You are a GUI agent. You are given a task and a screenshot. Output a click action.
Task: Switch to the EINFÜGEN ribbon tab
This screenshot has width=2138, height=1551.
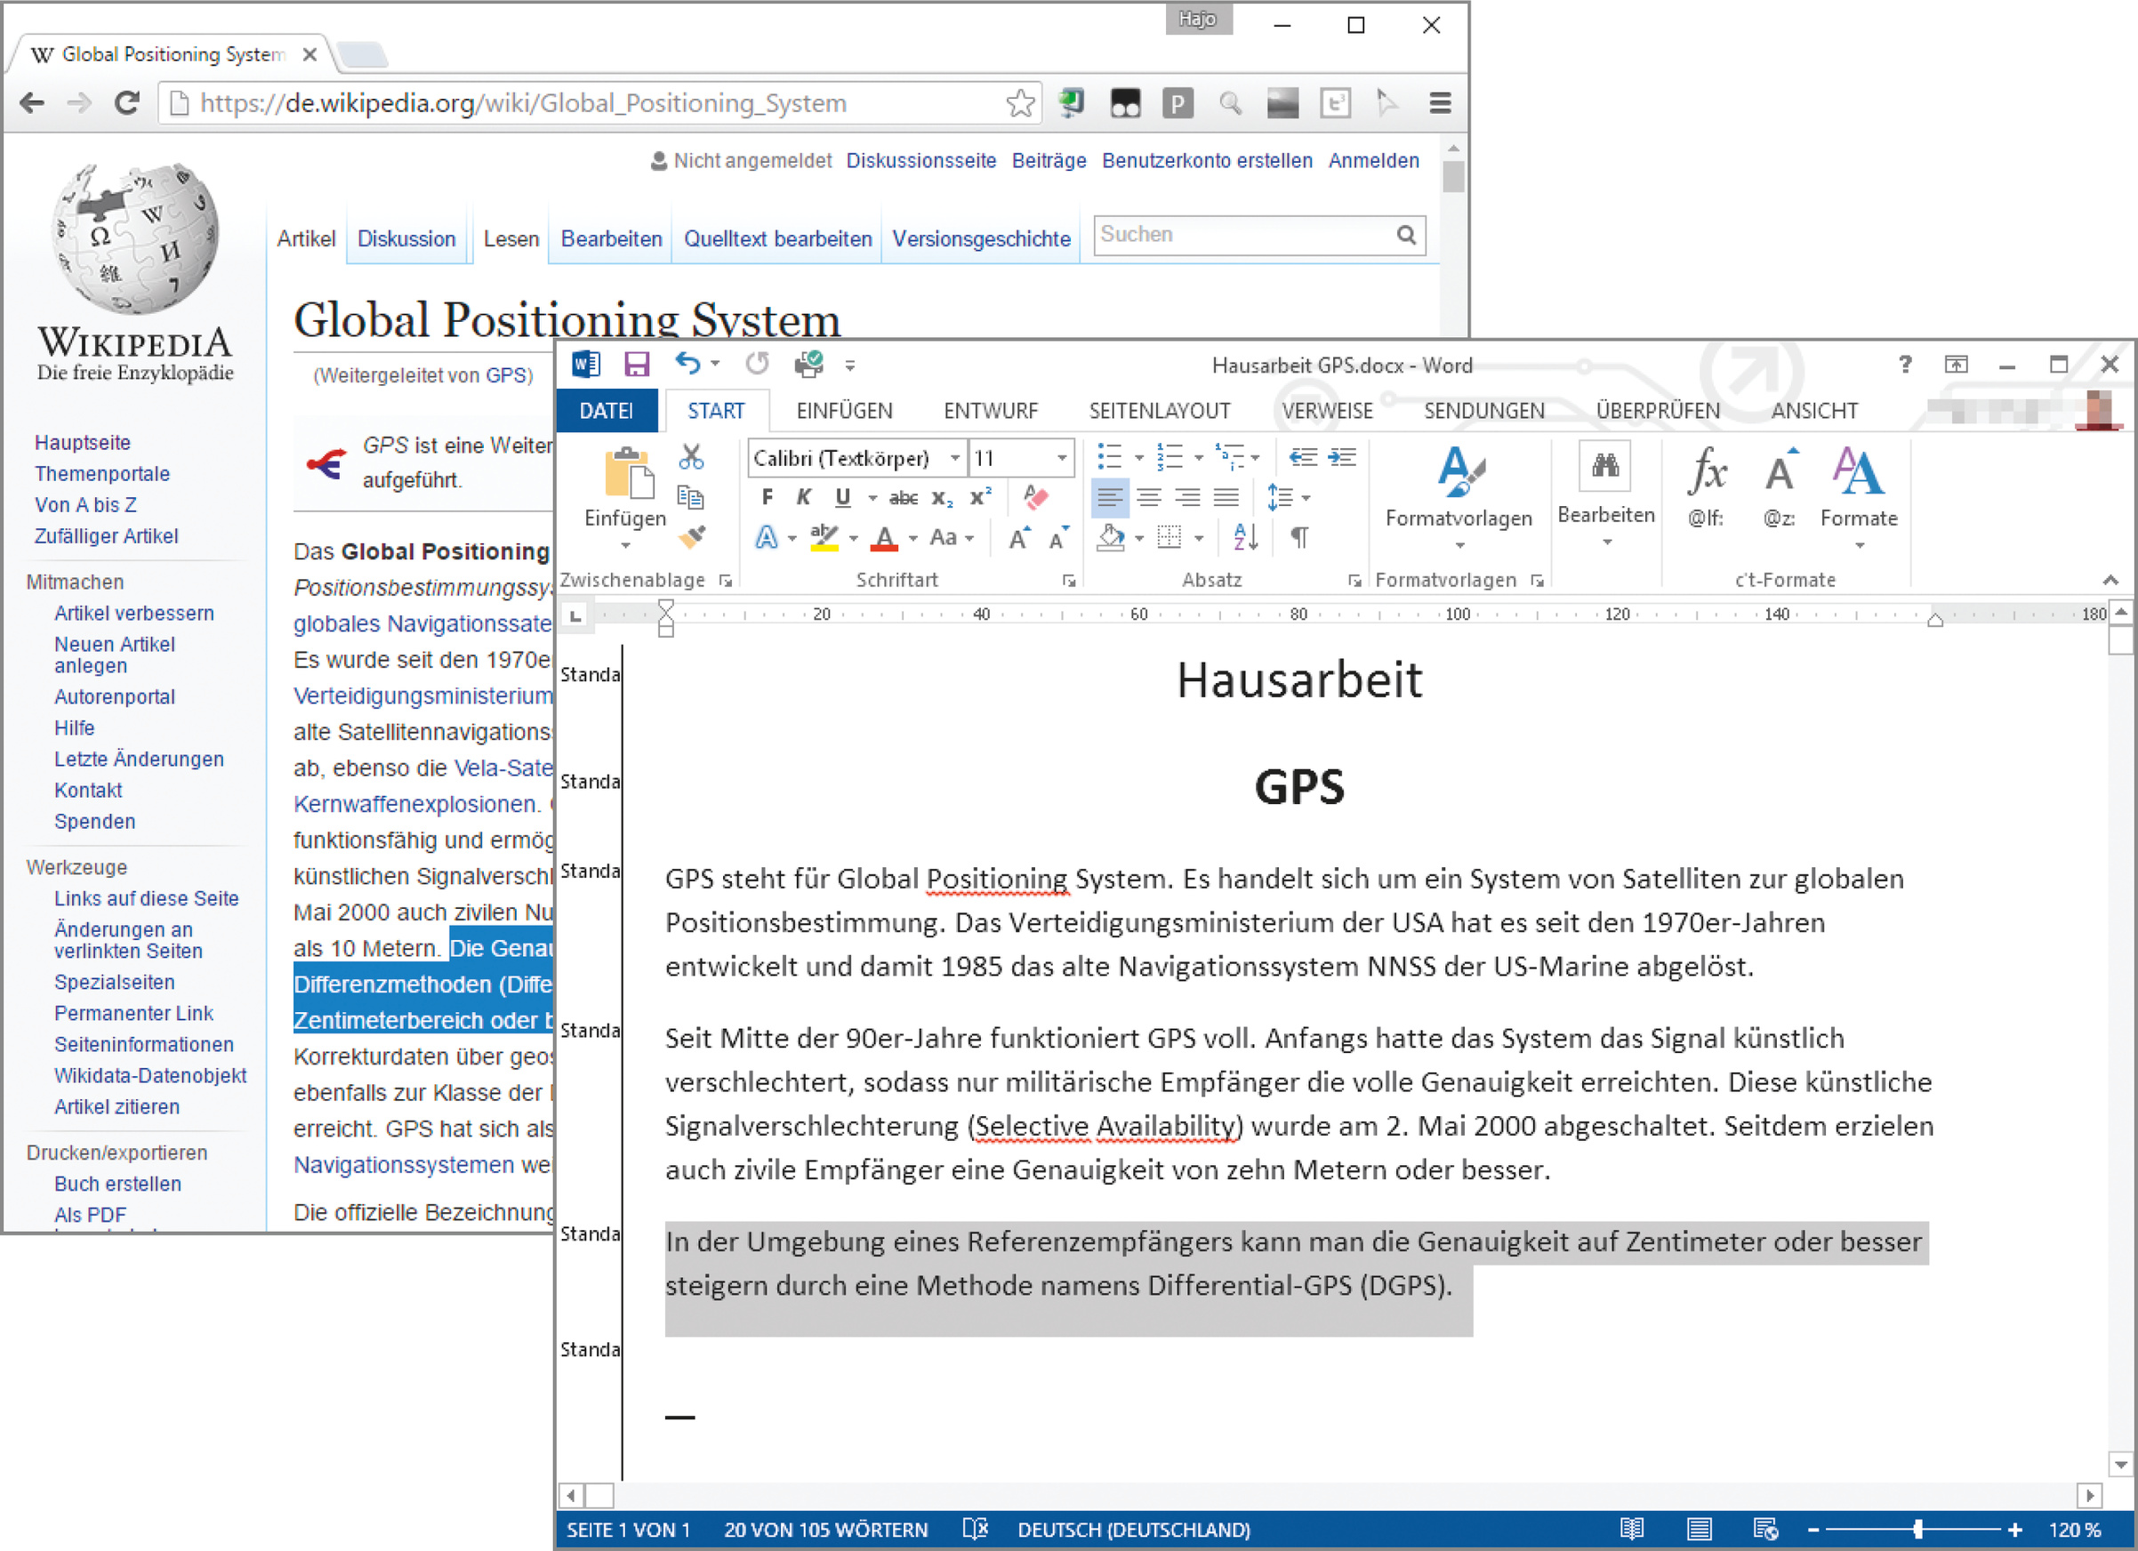[844, 411]
